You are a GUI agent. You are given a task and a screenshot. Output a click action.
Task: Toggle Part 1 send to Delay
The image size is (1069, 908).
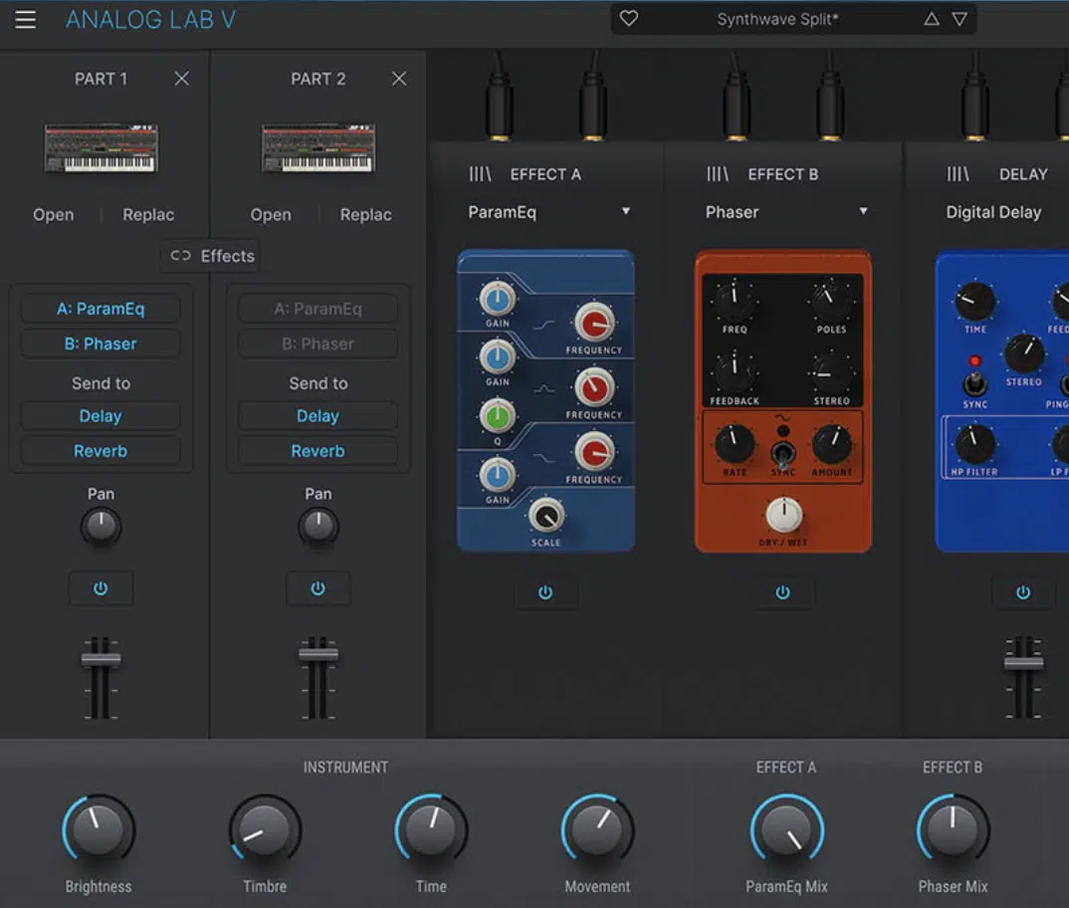(101, 416)
